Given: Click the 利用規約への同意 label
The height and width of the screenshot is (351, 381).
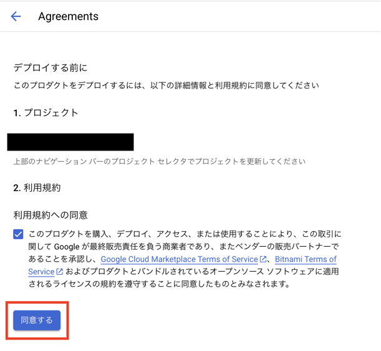Looking at the screenshot, I should 51,215.
